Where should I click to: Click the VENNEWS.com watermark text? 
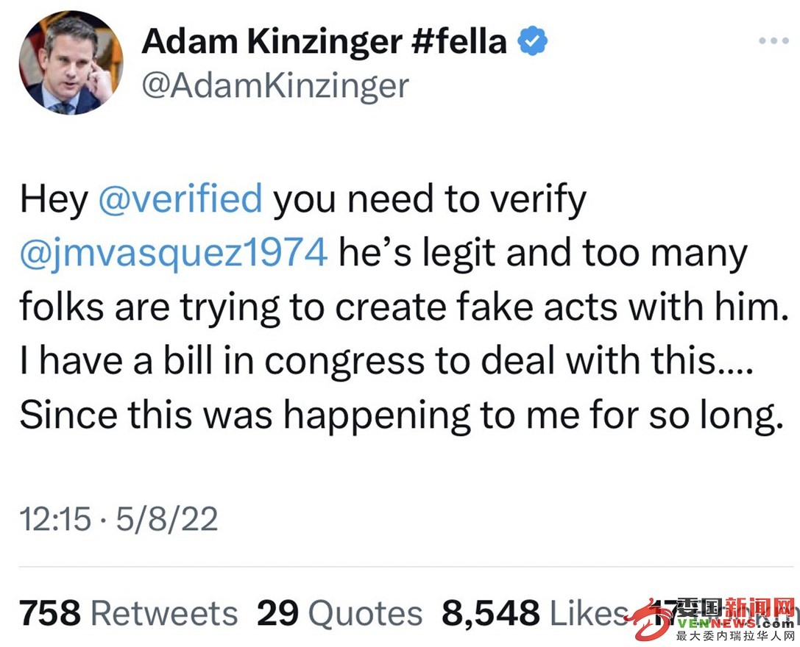[x=736, y=624]
